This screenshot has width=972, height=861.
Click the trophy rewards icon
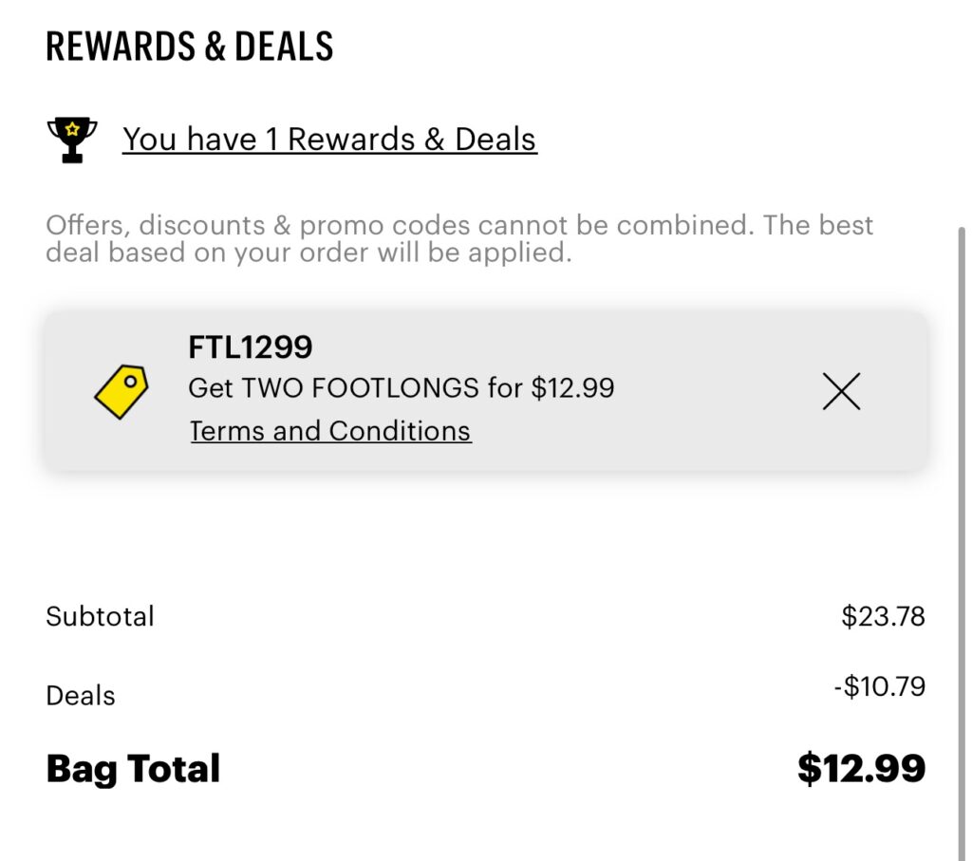tap(72, 140)
